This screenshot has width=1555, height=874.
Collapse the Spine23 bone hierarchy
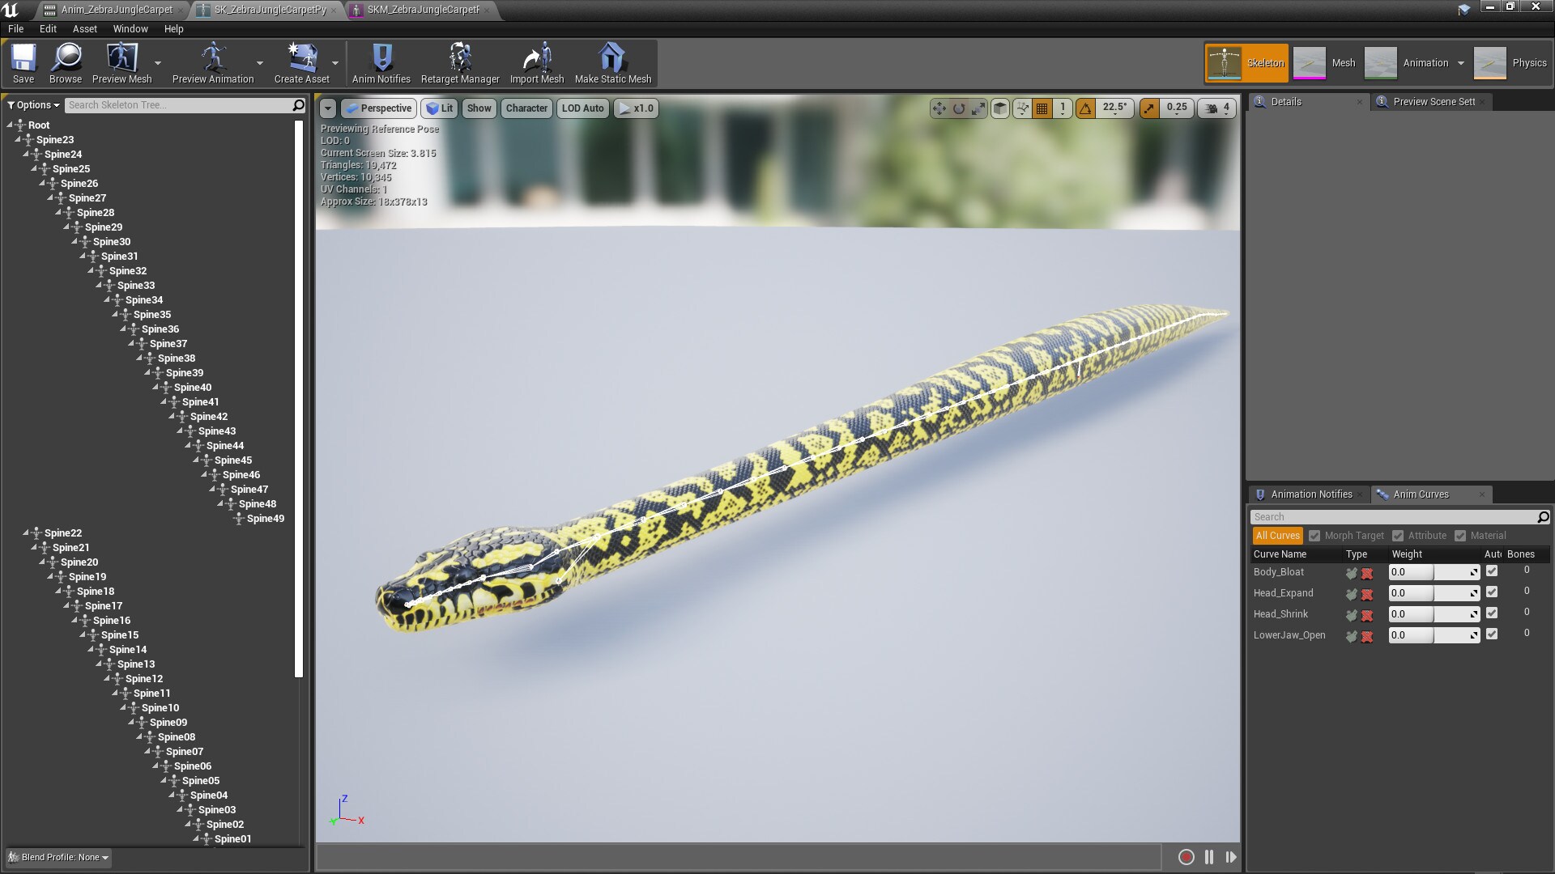click(19, 139)
